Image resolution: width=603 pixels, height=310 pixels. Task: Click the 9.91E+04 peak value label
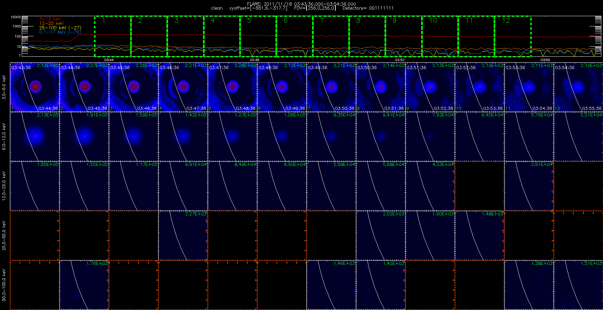click(x=196, y=165)
